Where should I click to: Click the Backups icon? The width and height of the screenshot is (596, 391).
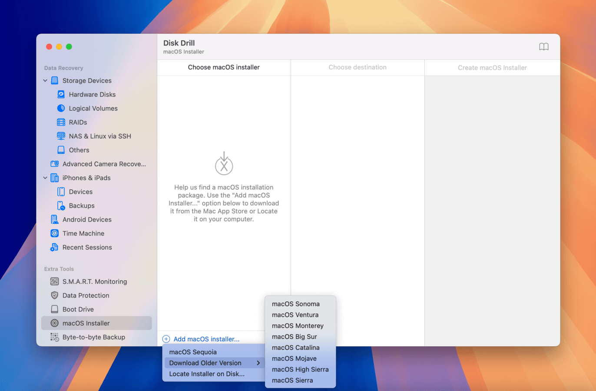pyautogui.click(x=61, y=205)
